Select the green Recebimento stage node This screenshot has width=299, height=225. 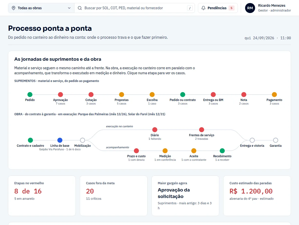(222, 151)
